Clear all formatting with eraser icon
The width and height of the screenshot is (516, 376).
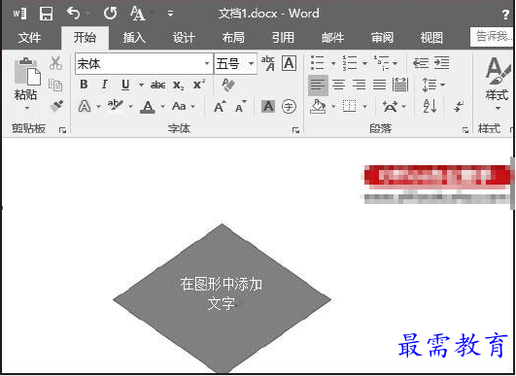(228, 85)
